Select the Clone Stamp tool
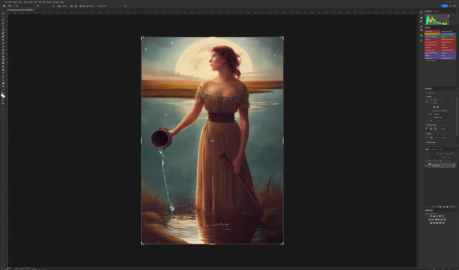This screenshot has width=459, height=270. [3, 49]
